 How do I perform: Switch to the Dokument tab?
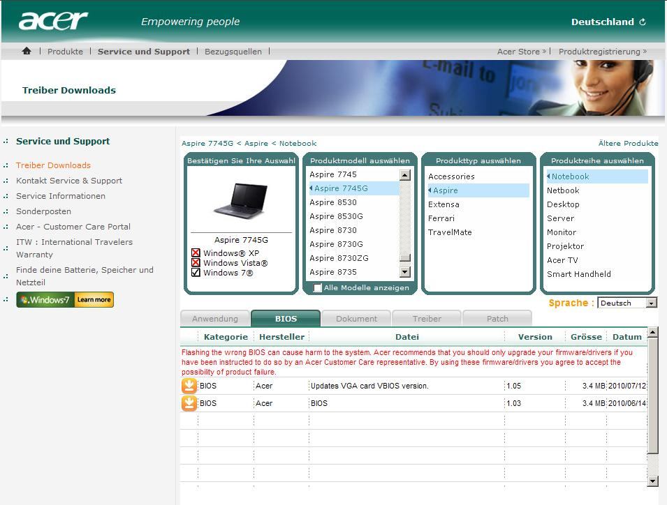(356, 319)
